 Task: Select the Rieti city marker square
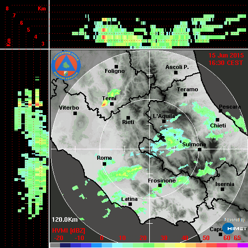(x=128, y=118)
